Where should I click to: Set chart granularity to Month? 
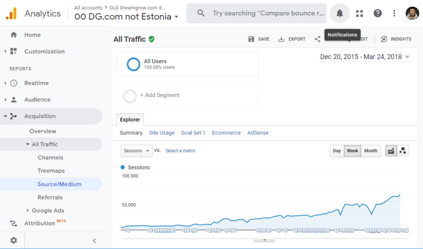point(371,151)
